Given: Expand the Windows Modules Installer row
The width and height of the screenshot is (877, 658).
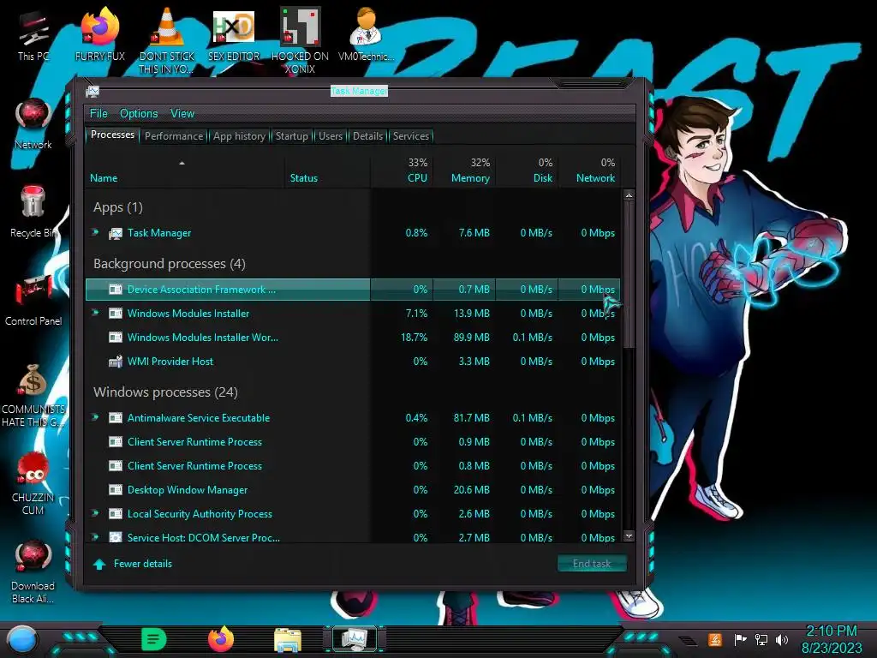Looking at the screenshot, I should 96,313.
